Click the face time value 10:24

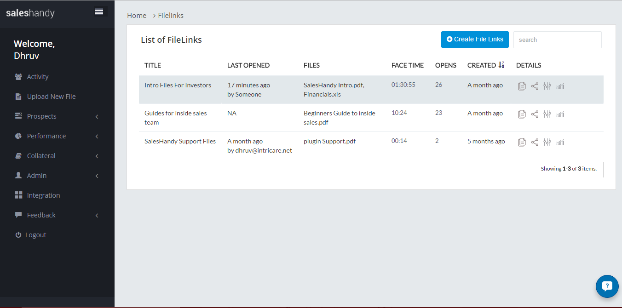(399, 113)
